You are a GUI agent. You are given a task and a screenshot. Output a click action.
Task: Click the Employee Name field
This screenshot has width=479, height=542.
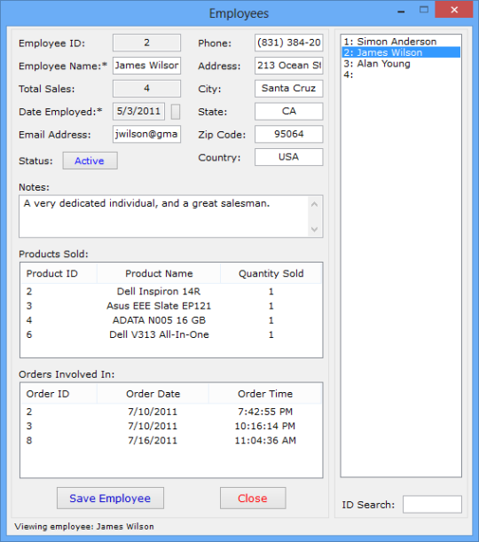point(146,66)
